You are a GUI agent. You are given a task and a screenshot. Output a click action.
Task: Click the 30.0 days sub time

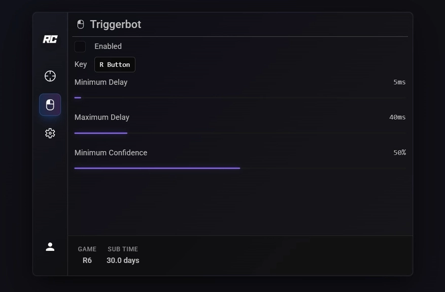pyautogui.click(x=123, y=260)
